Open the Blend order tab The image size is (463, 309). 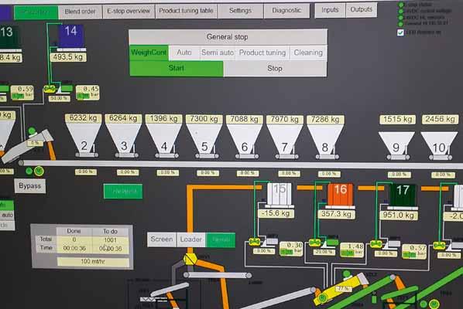[80, 12]
